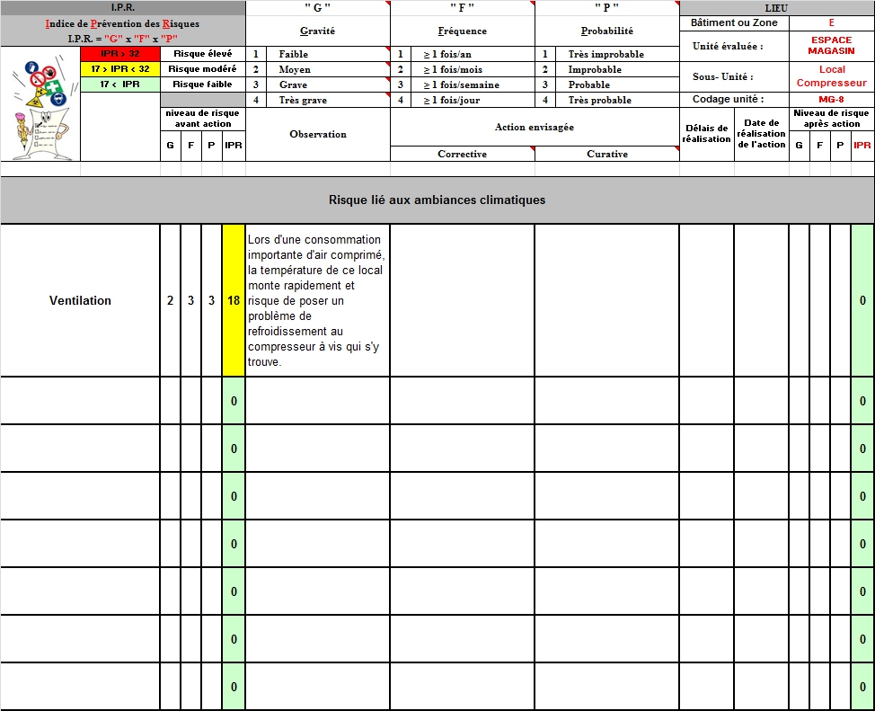Select the yellow "17 > IPR < 32" cell

point(119,69)
